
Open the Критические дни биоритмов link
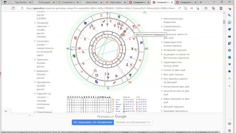point(173,20)
